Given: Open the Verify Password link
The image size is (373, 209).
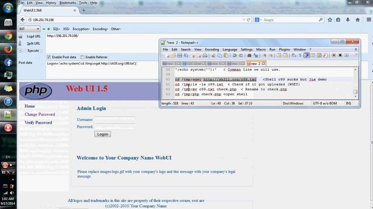Looking at the screenshot, I should click(x=38, y=122).
